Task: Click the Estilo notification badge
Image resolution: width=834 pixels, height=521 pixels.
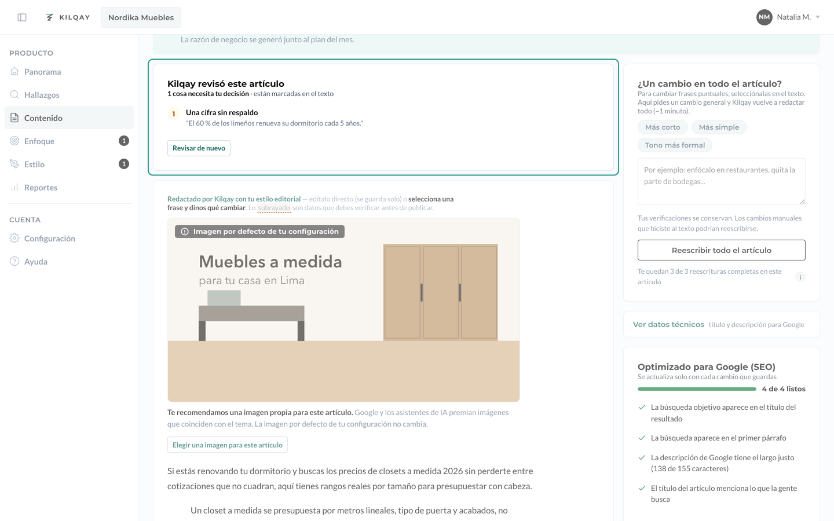Action: point(123,164)
